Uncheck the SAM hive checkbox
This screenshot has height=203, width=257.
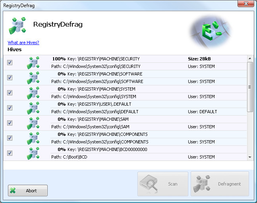click(10, 123)
